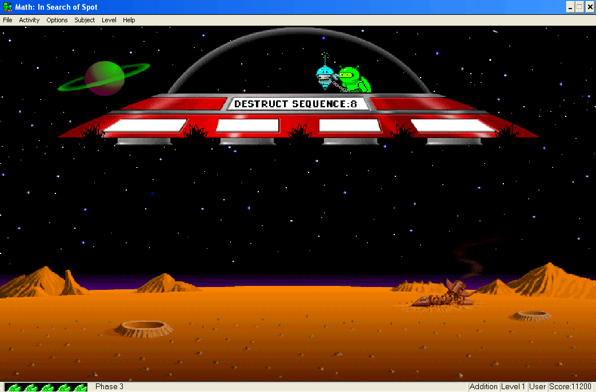Click the green ringed planet
The image size is (596, 392).
click(104, 78)
